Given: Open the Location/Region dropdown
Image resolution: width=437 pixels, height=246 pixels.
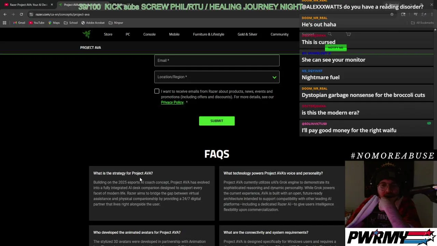Looking at the screenshot, I should [217, 77].
